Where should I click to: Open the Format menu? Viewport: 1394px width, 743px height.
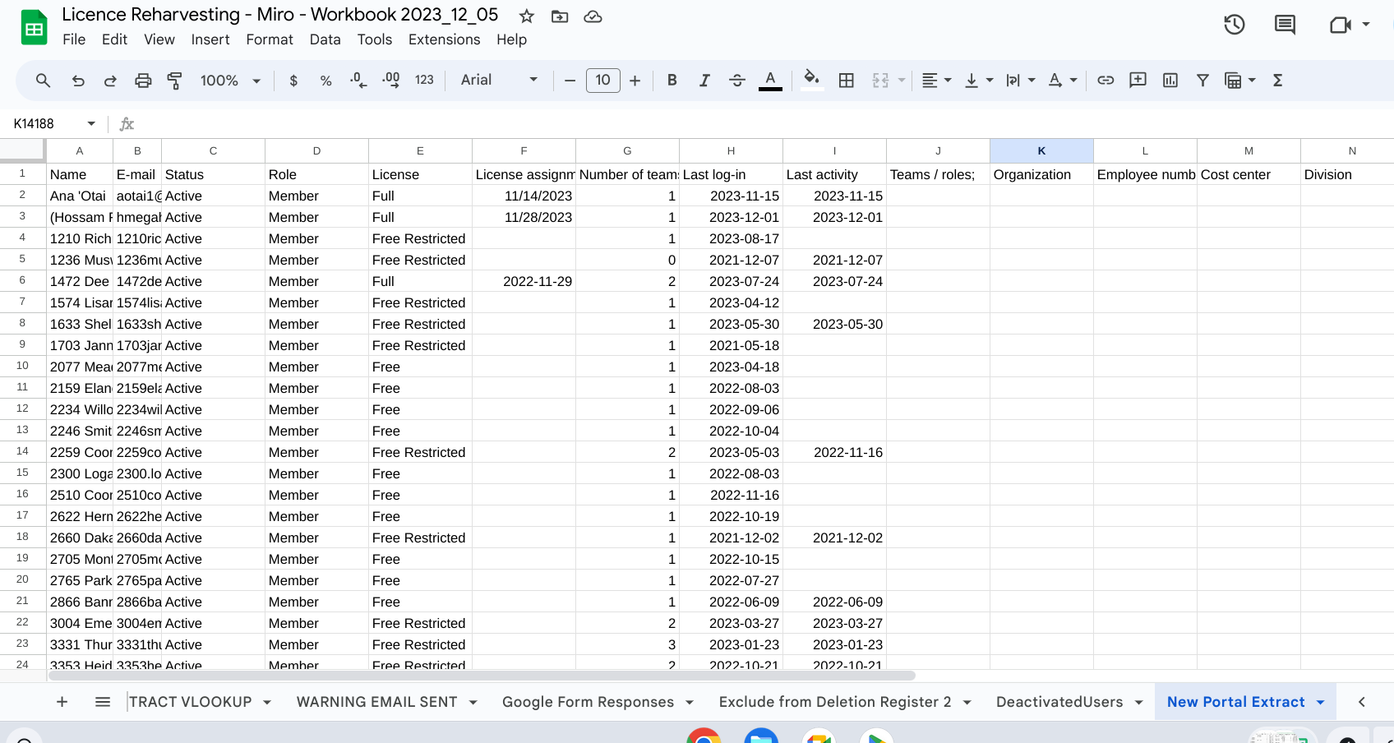pos(270,39)
